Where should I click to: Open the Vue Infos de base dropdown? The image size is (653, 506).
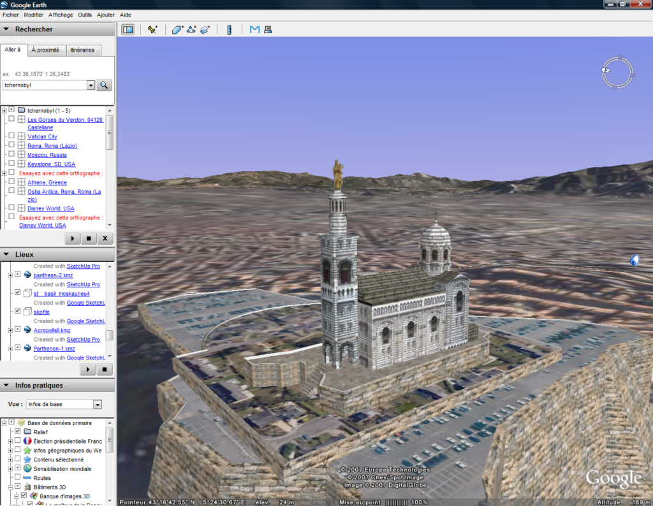(98, 404)
